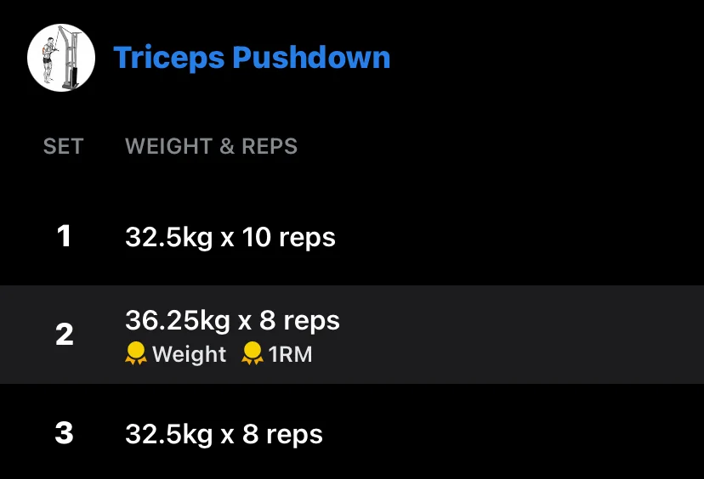This screenshot has height=479, width=704.
Task: Click the SET column header
Action: [63, 146]
